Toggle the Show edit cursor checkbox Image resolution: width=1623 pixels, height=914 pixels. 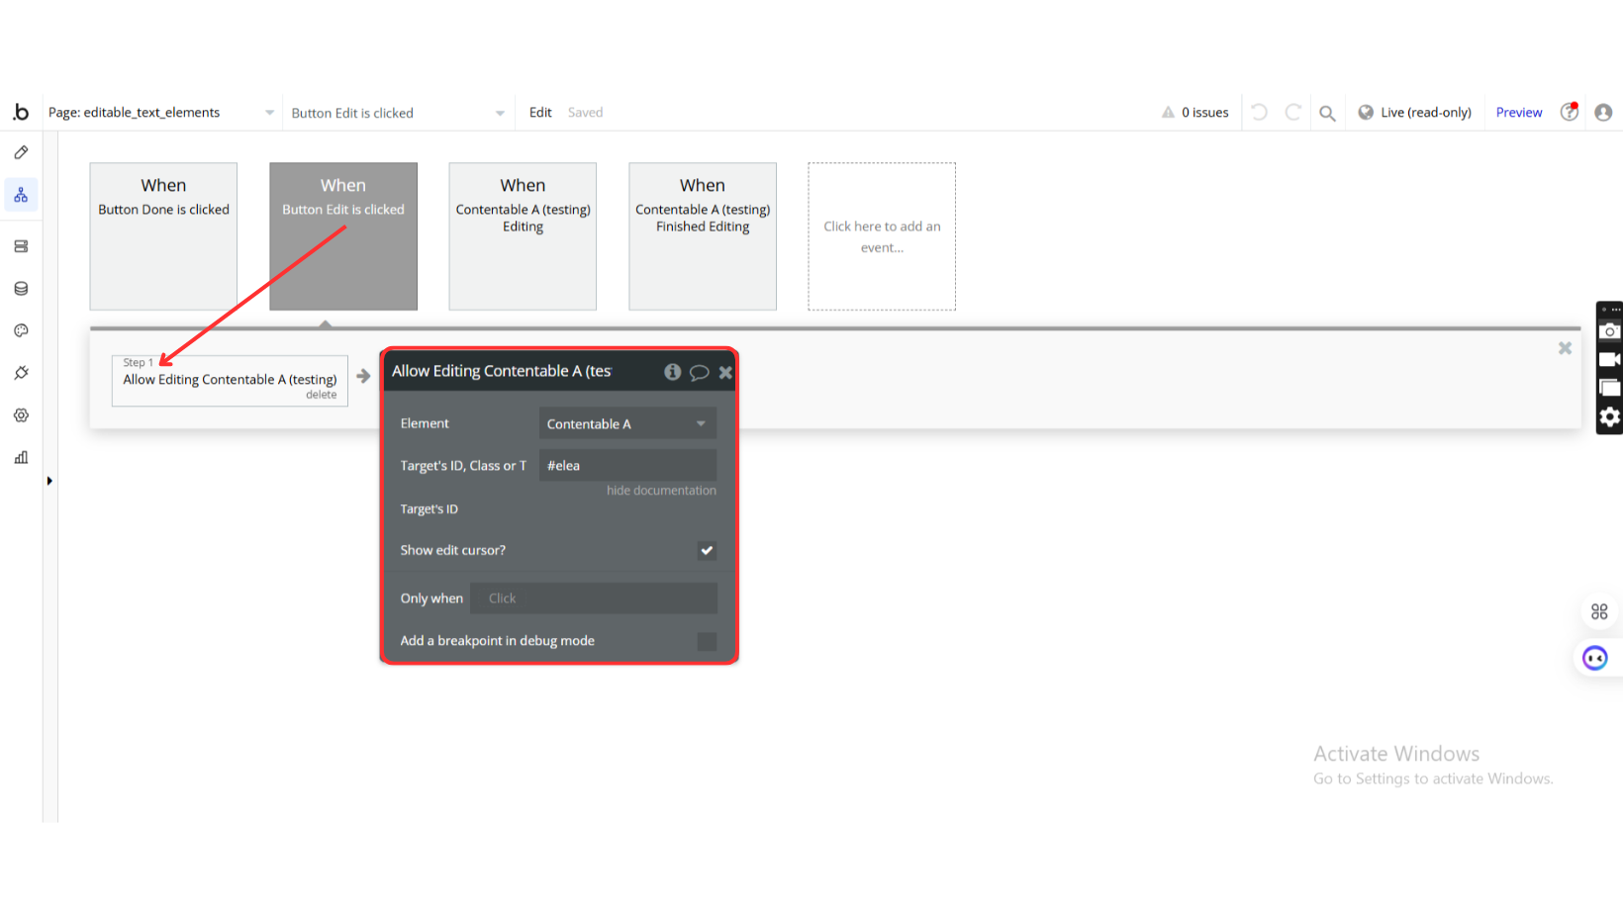coord(707,550)
